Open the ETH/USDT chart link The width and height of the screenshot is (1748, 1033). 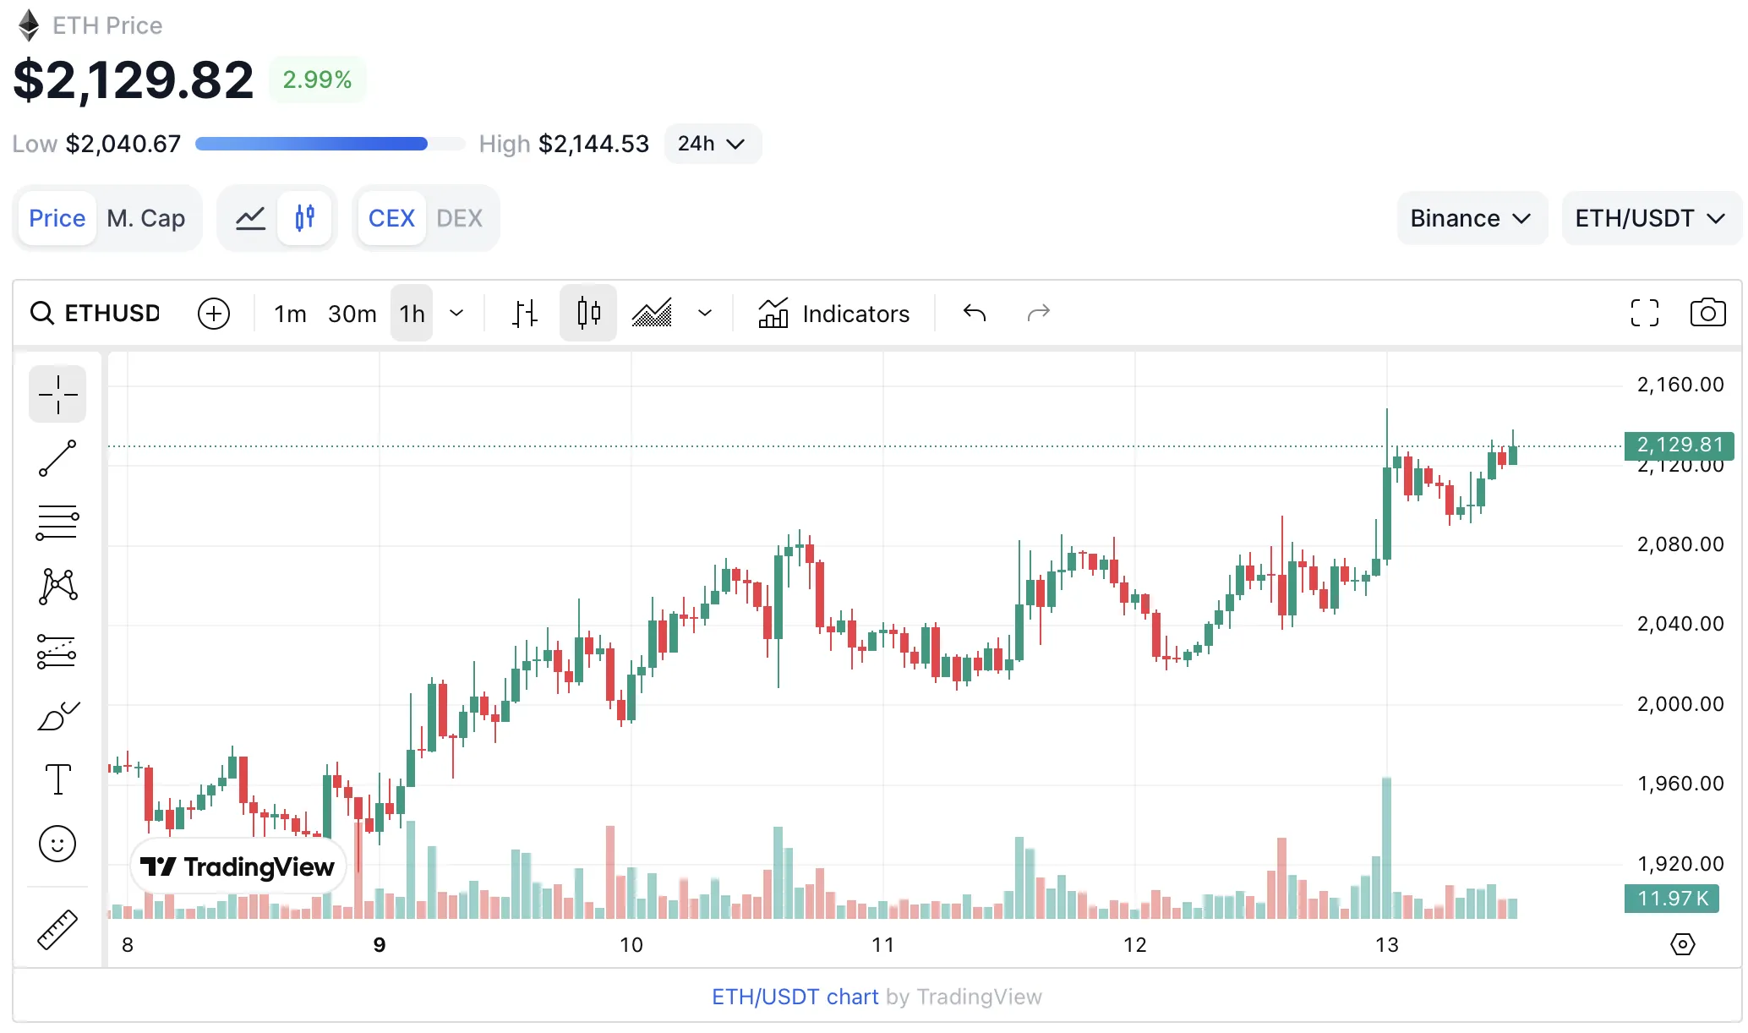point(794,997)
